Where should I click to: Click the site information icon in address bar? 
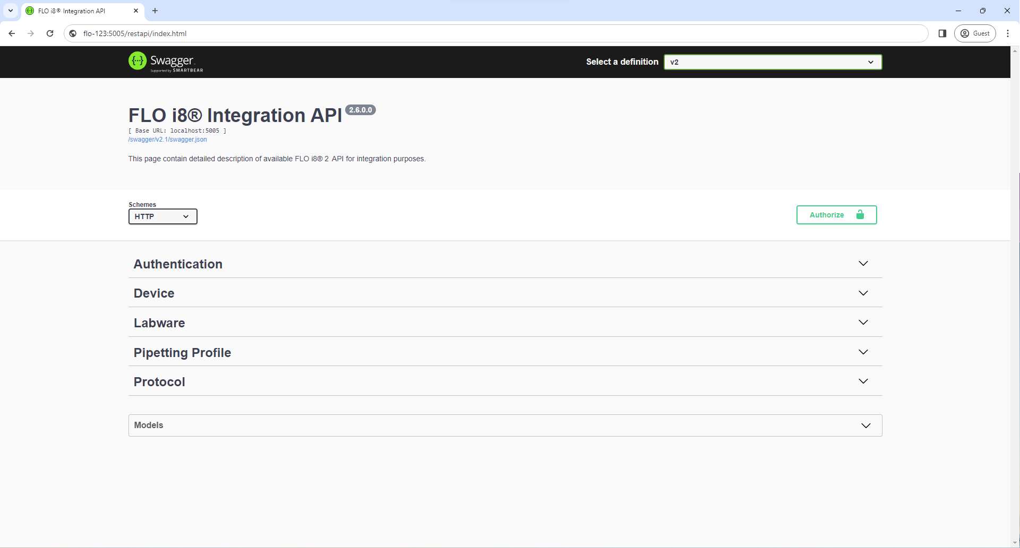point(73,33)
